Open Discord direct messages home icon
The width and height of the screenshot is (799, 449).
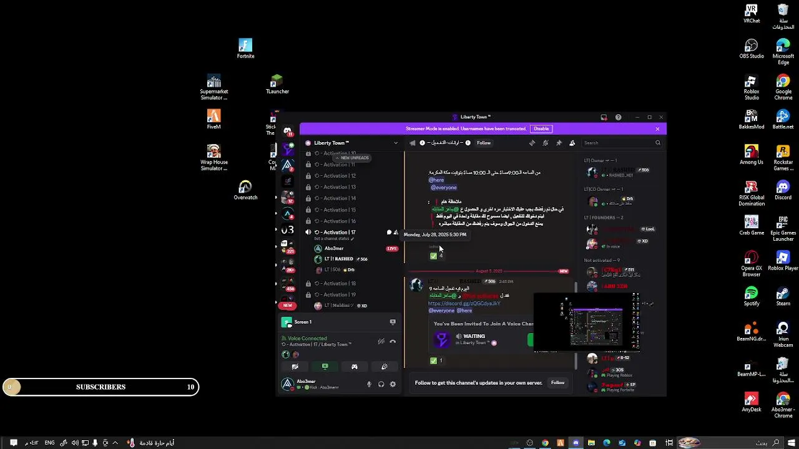point(287,132)
